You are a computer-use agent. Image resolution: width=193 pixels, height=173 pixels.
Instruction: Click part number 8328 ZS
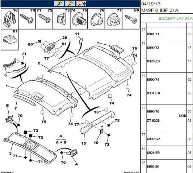153,61
